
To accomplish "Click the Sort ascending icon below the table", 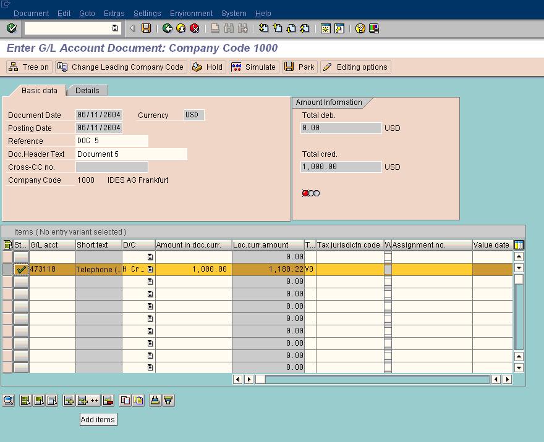I will pyautogui.click(x=155, y=401).
